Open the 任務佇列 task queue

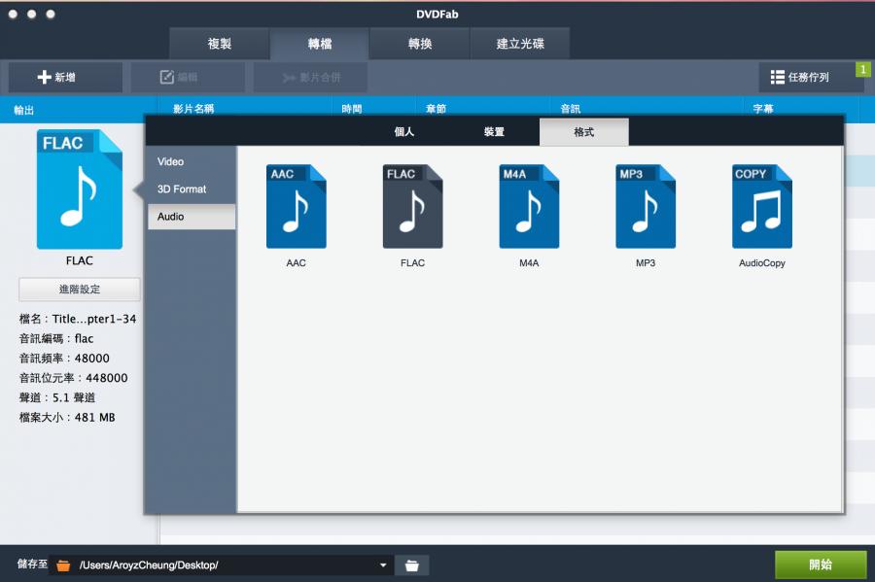click(811, 77)
